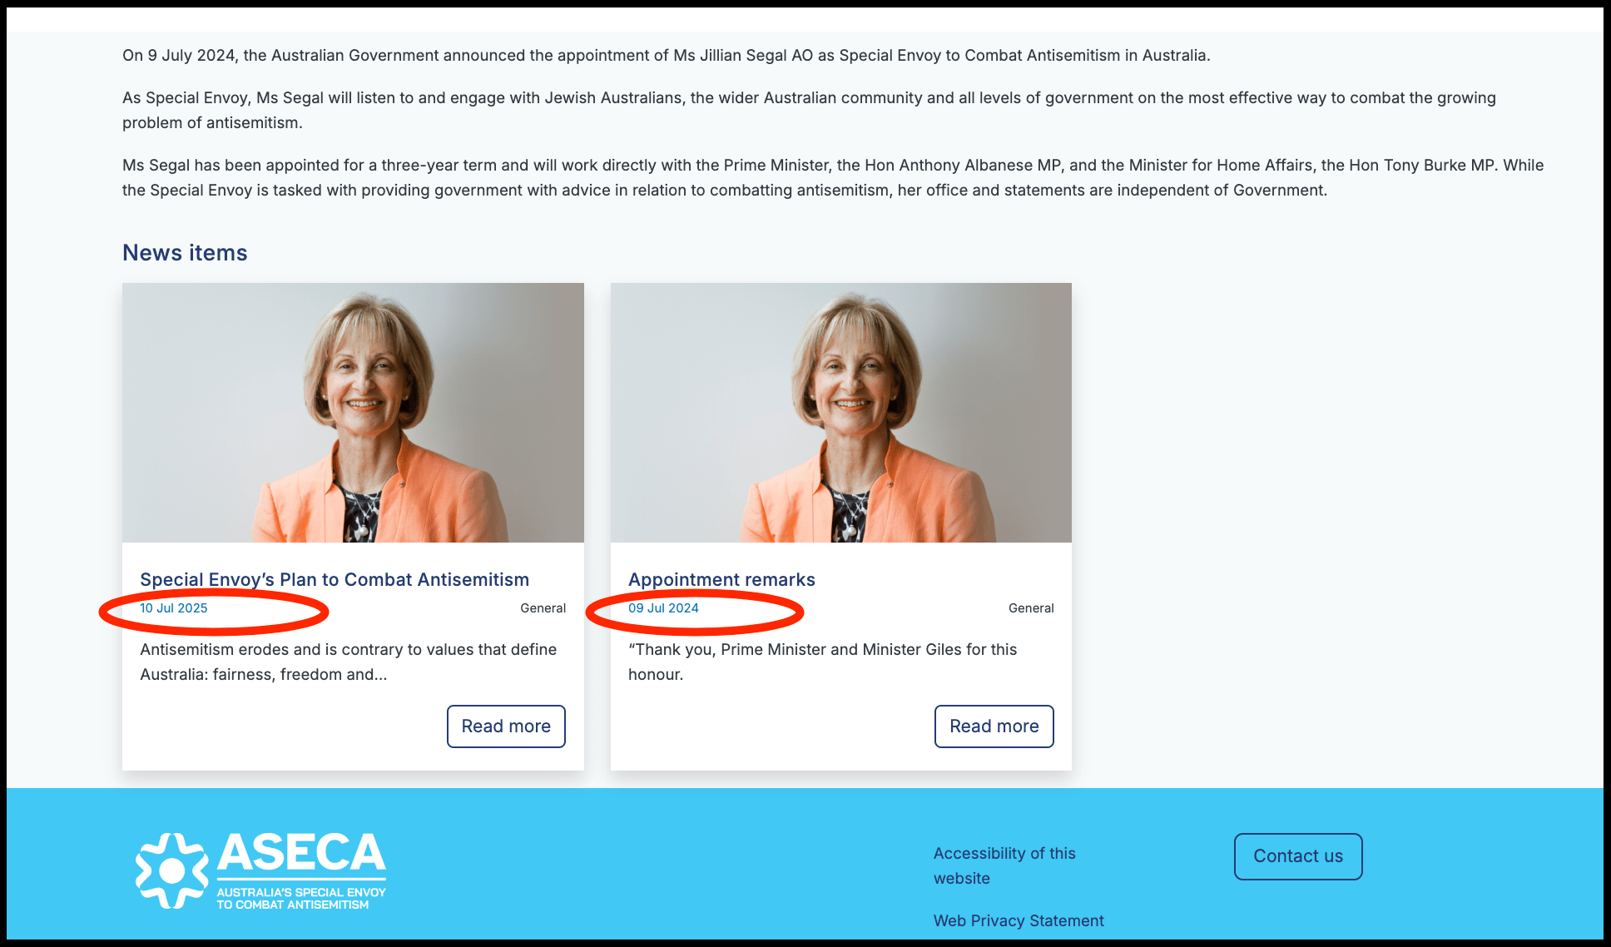Click Read more on Special Envoy's Plan
1611x947 pixels.
tap(506, 726)
